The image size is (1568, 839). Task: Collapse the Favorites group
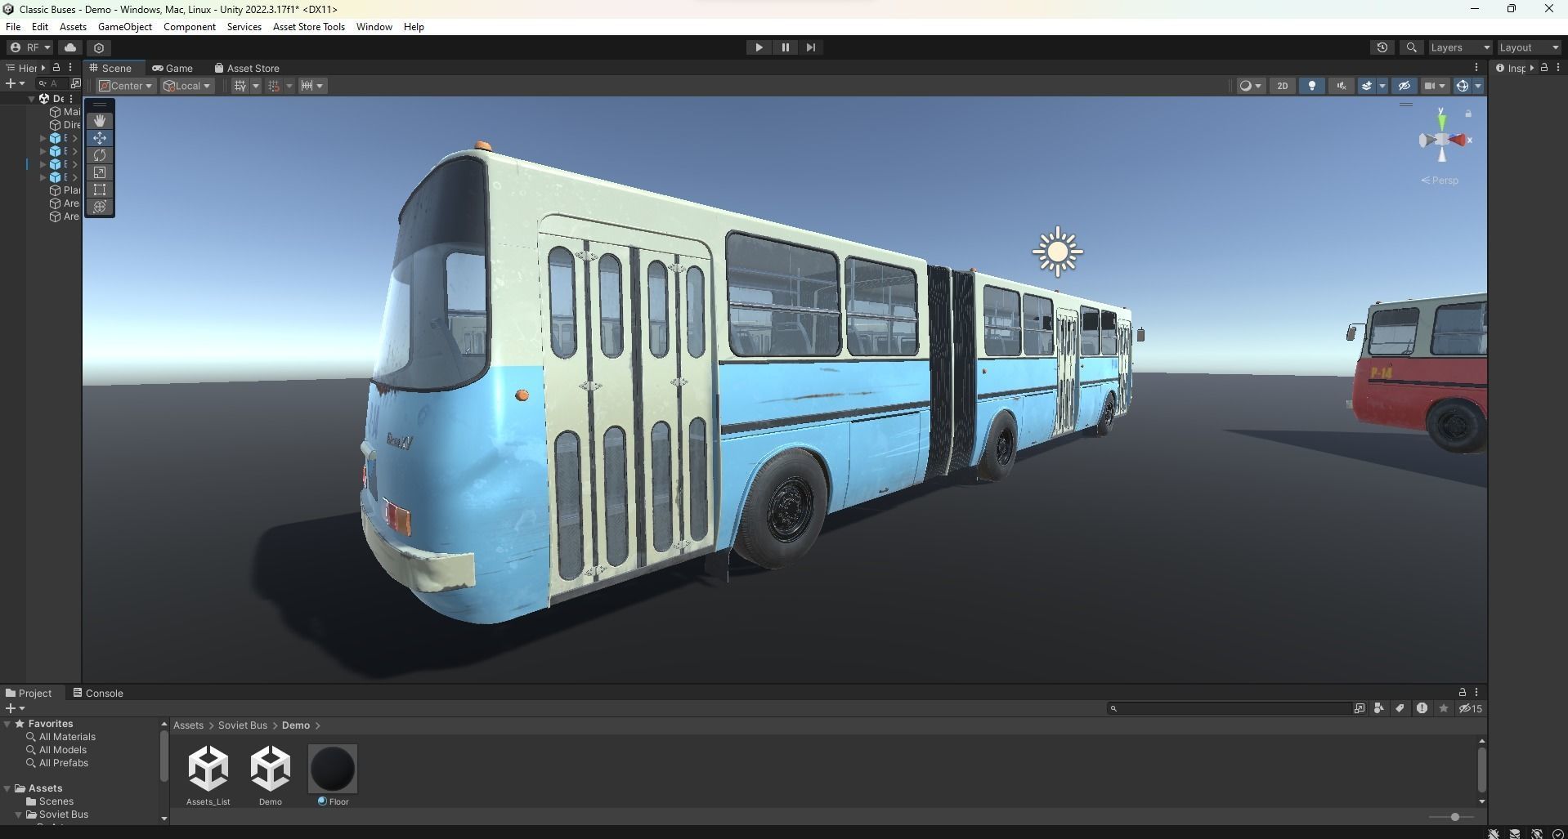7,724
